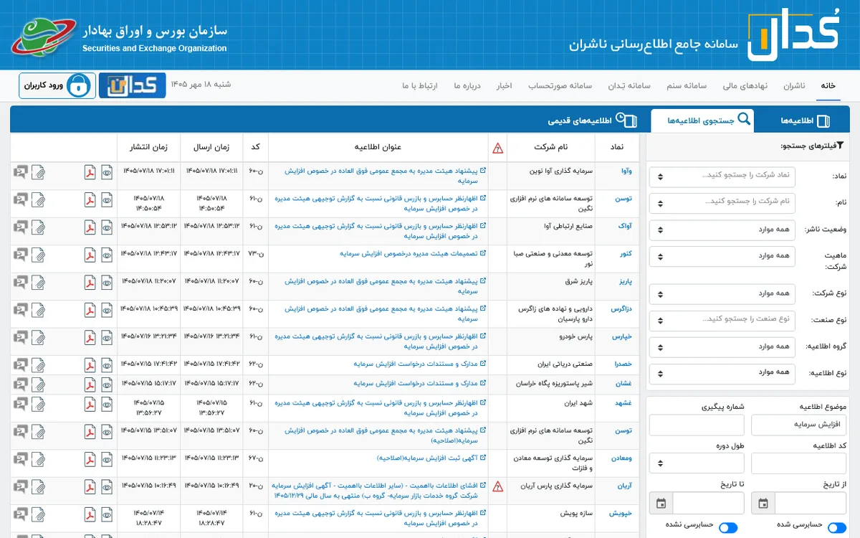Go to خانه in the navigation
The width and height of the screenshot is (860, 538).
tap(828, 86)
